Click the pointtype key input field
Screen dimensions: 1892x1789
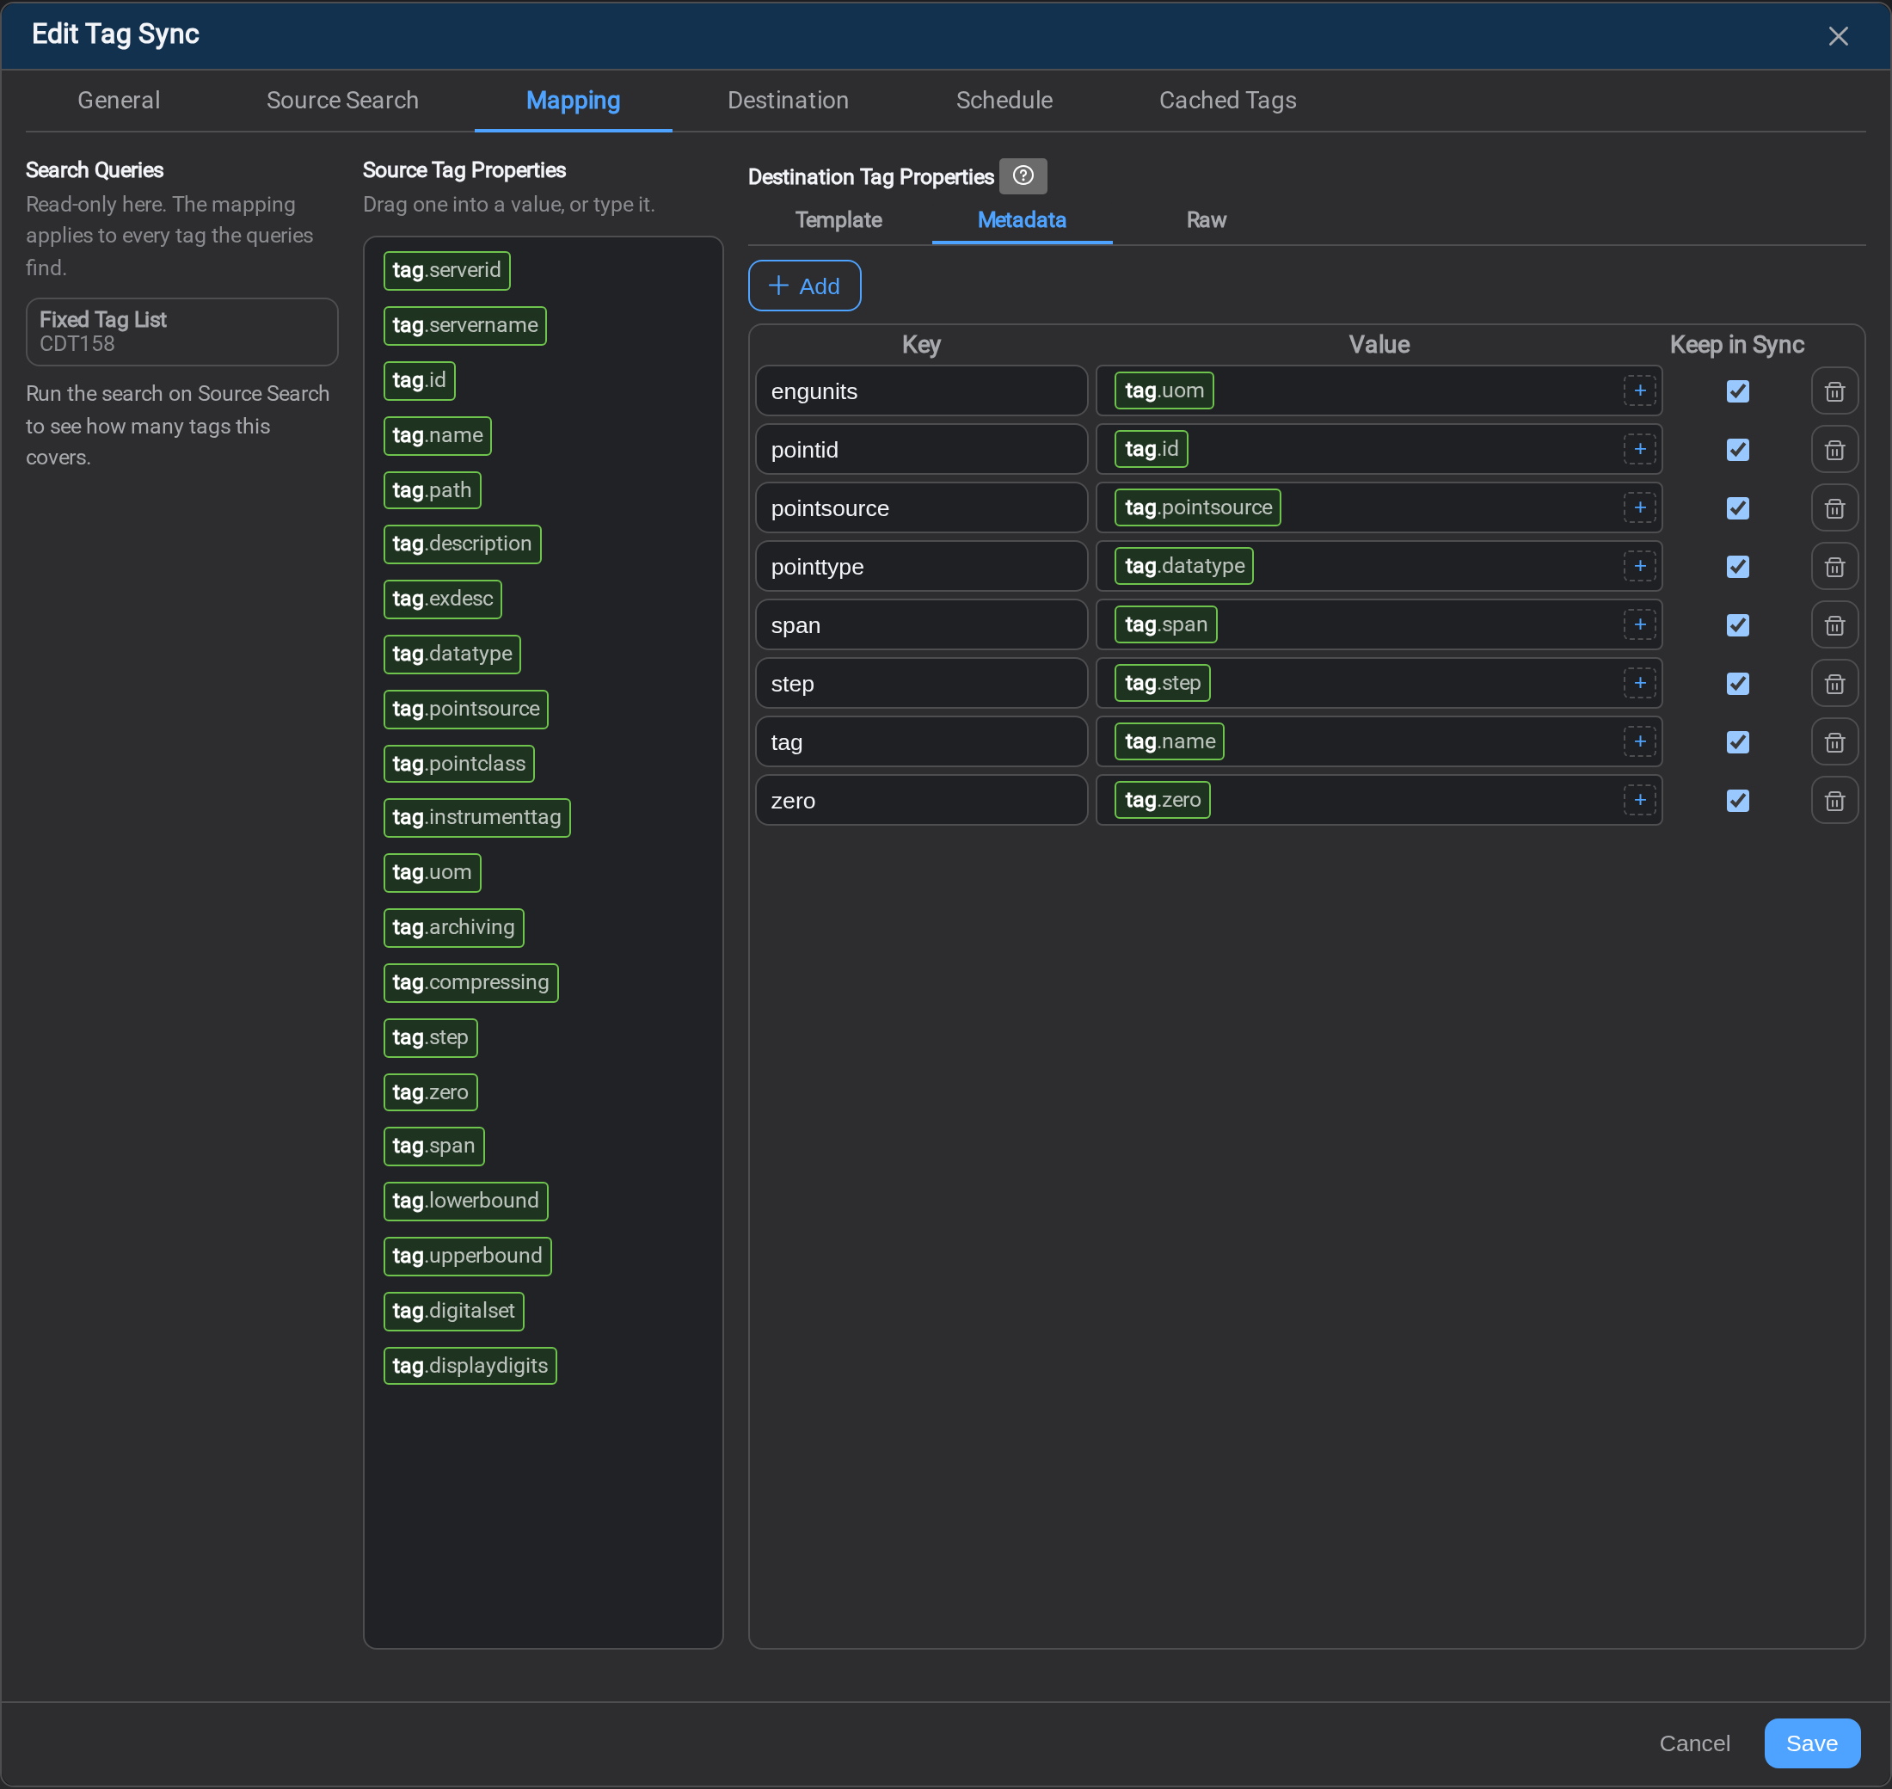click(921, 567)
